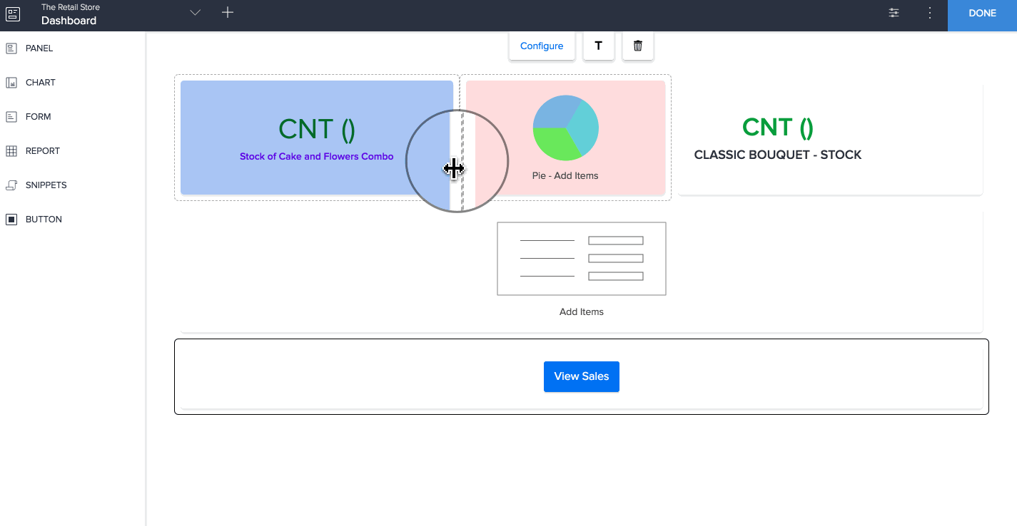Image resolution: width=1017 pixels, height=526 pixels.
Task: Open the three-dot more options menu
Action: (x=929, y=13)
